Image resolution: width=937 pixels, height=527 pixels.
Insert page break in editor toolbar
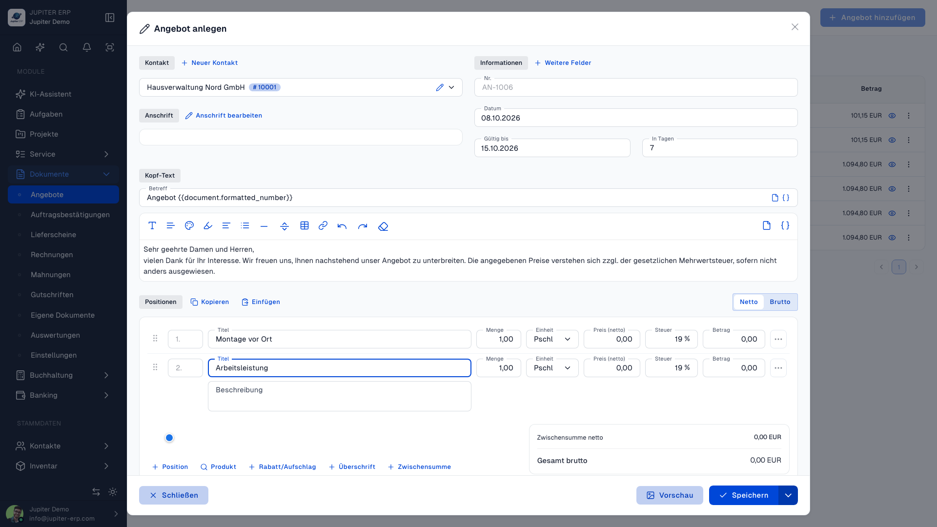(285, 226)
